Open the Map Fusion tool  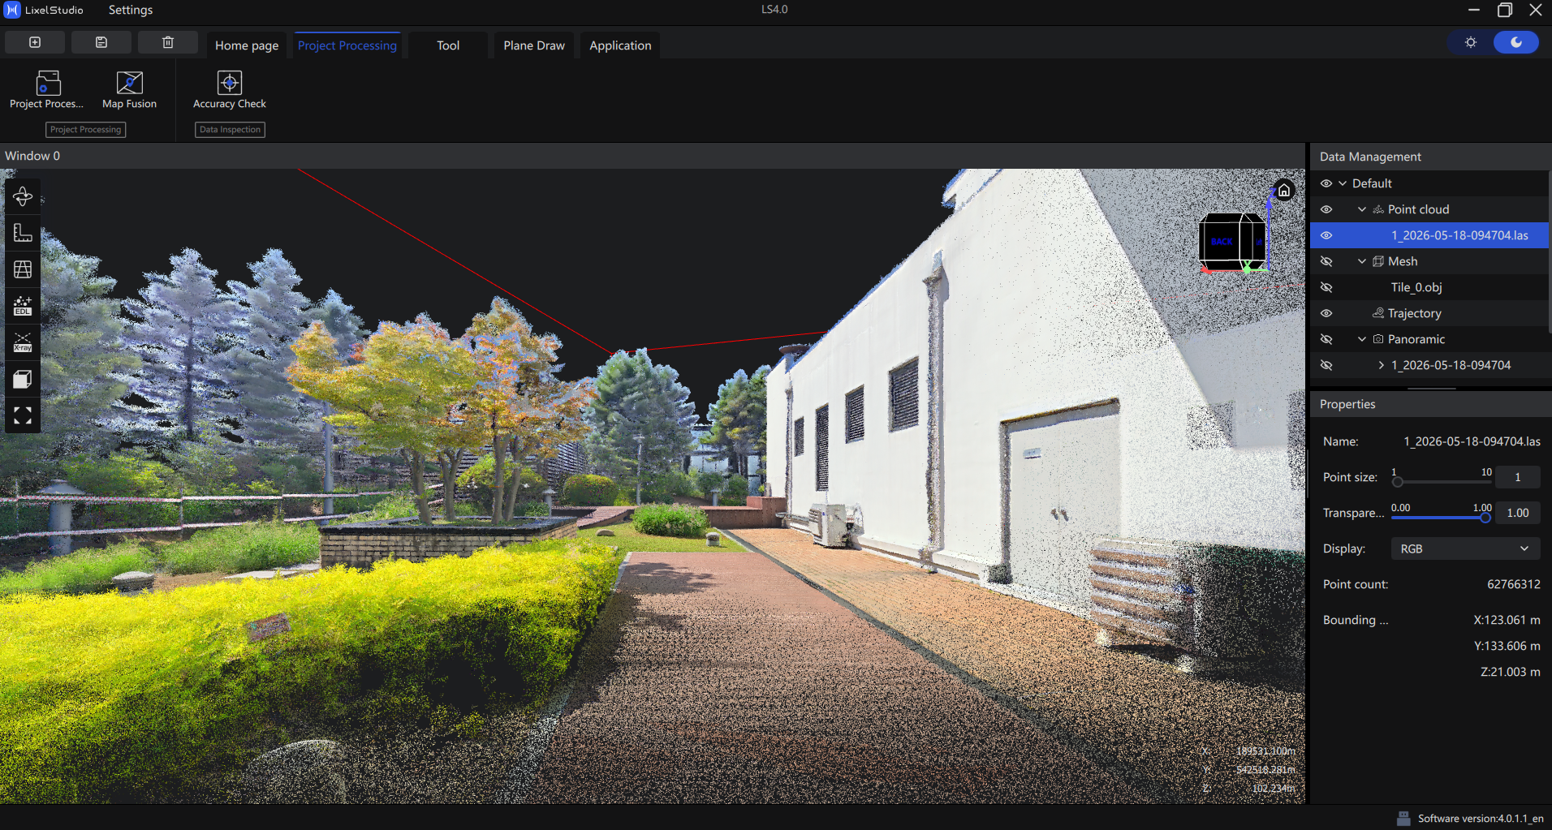pyautogui.click(x=129, y=90)
